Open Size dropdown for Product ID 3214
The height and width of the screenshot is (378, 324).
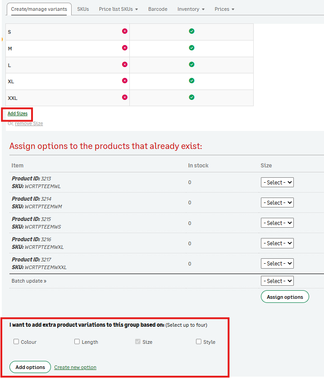[277, 203]
